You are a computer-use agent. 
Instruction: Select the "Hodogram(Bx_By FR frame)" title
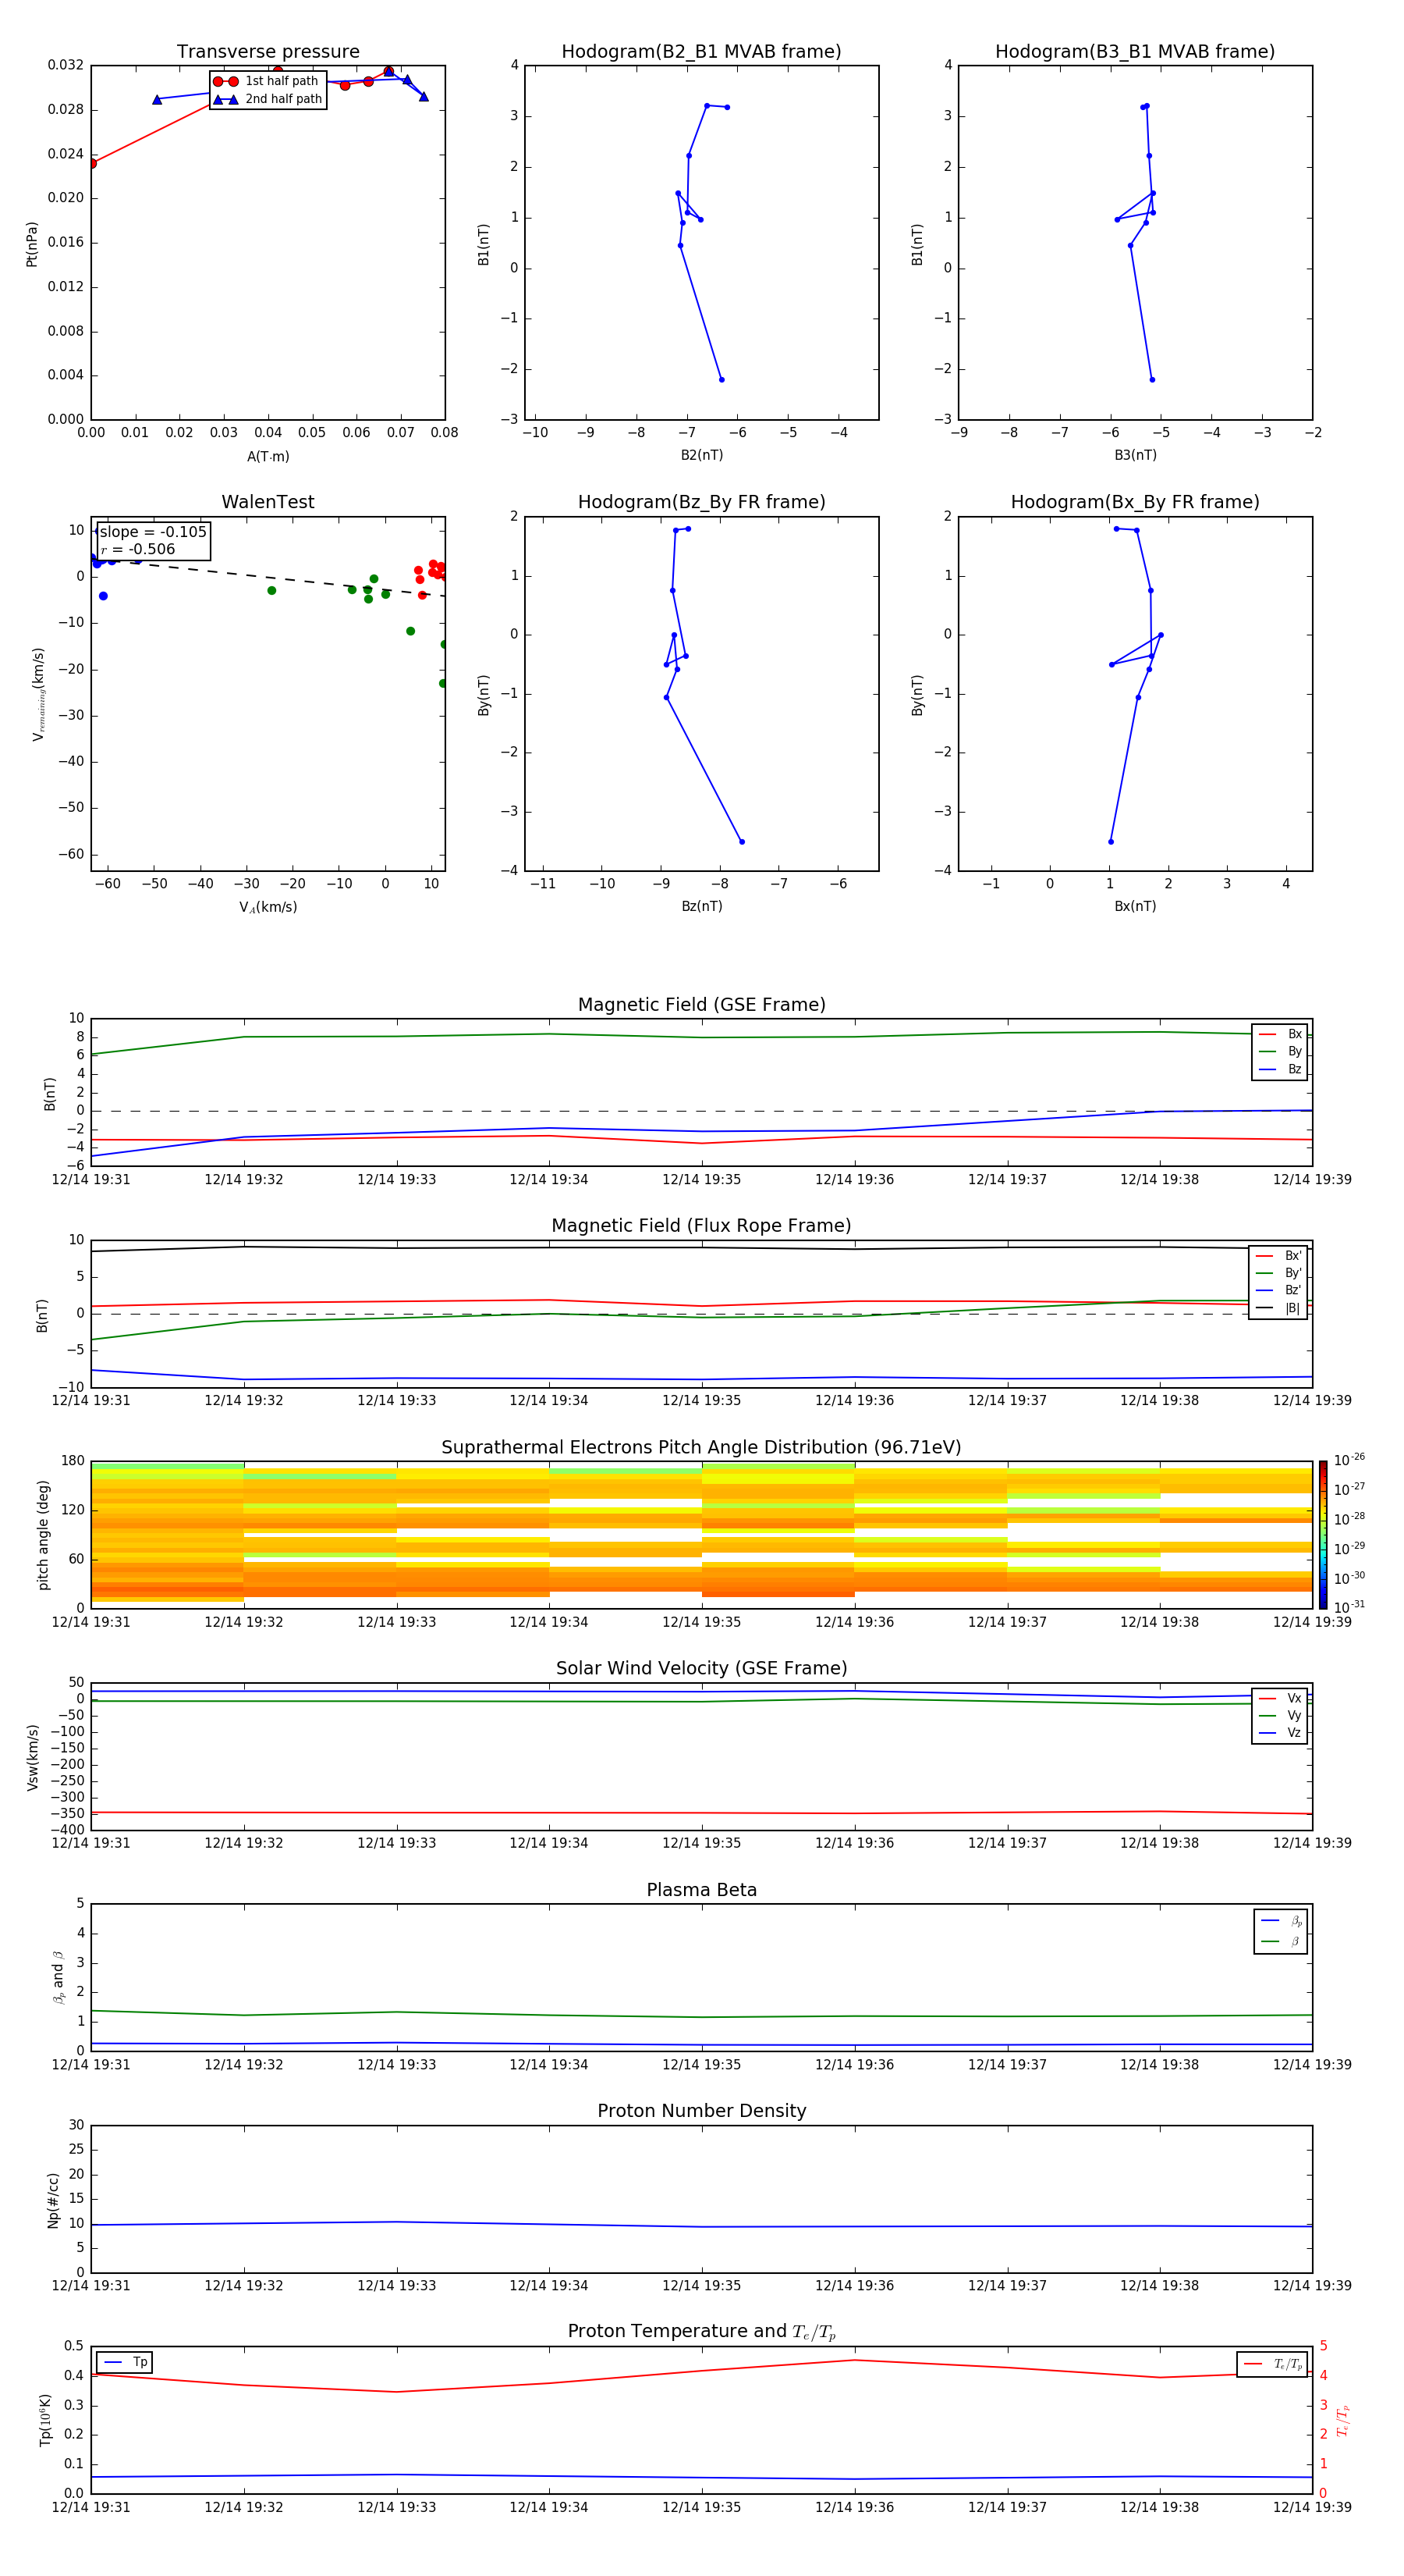1135,502
